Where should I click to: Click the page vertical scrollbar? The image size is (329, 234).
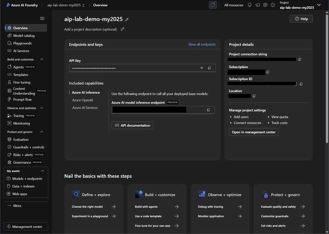[327, 79]
